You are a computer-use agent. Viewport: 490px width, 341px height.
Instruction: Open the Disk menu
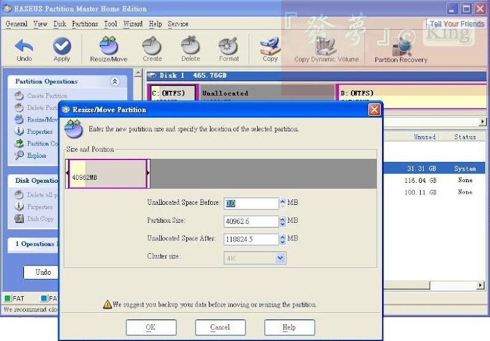pyautogui.click(x=59, y=24)
